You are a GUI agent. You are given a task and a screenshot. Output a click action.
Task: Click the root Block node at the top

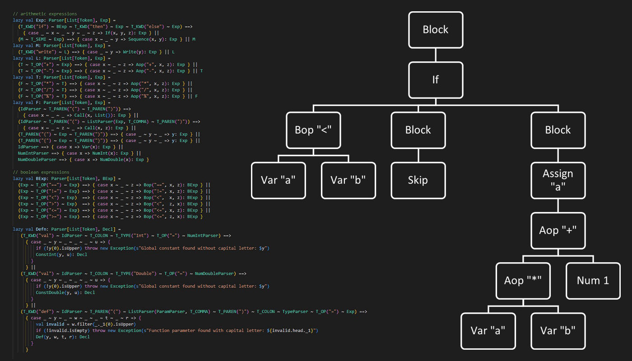click(436, 30)
